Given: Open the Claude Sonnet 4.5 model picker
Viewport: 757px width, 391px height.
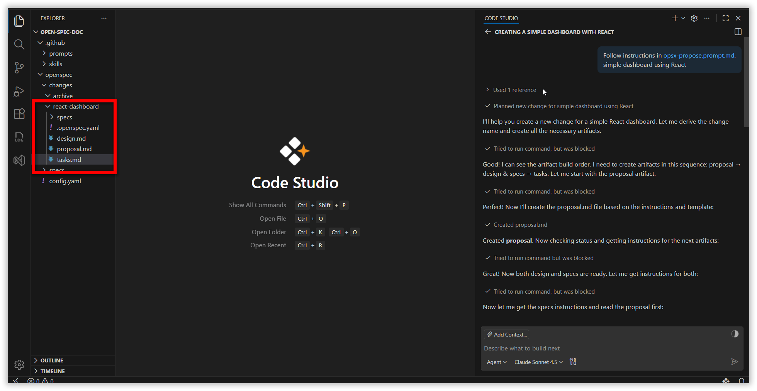Looking at the screenshot, I should point(539,362).
